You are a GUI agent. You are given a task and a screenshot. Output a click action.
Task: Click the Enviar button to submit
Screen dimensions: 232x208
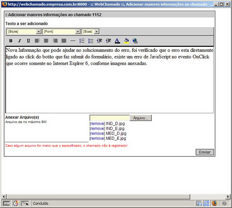coord(205,152)
